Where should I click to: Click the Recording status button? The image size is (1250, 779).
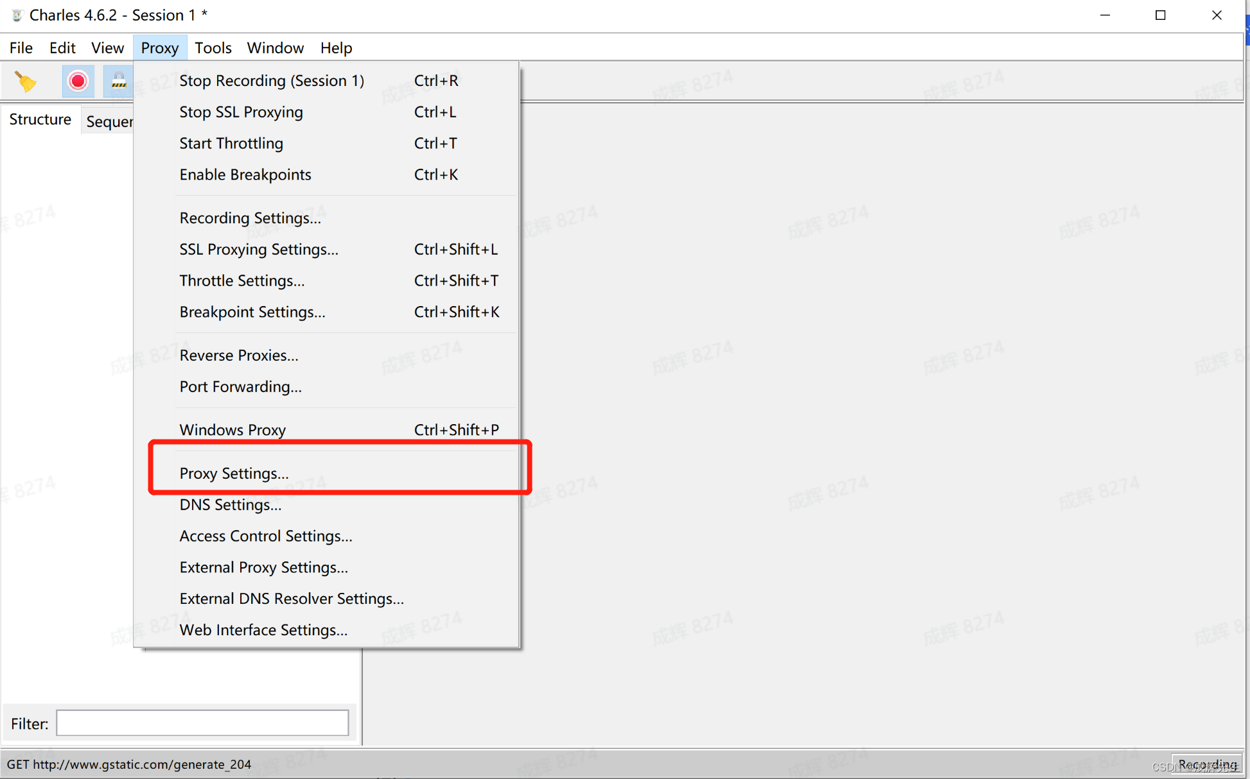[x=1206, y=764]
